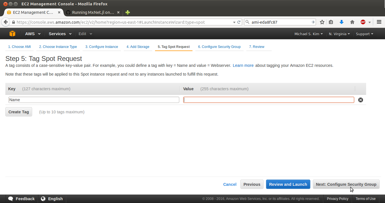Open the Firefox bookmarks list icon
Viewport: 385px width, 203px height.
[x=331, y=22]
